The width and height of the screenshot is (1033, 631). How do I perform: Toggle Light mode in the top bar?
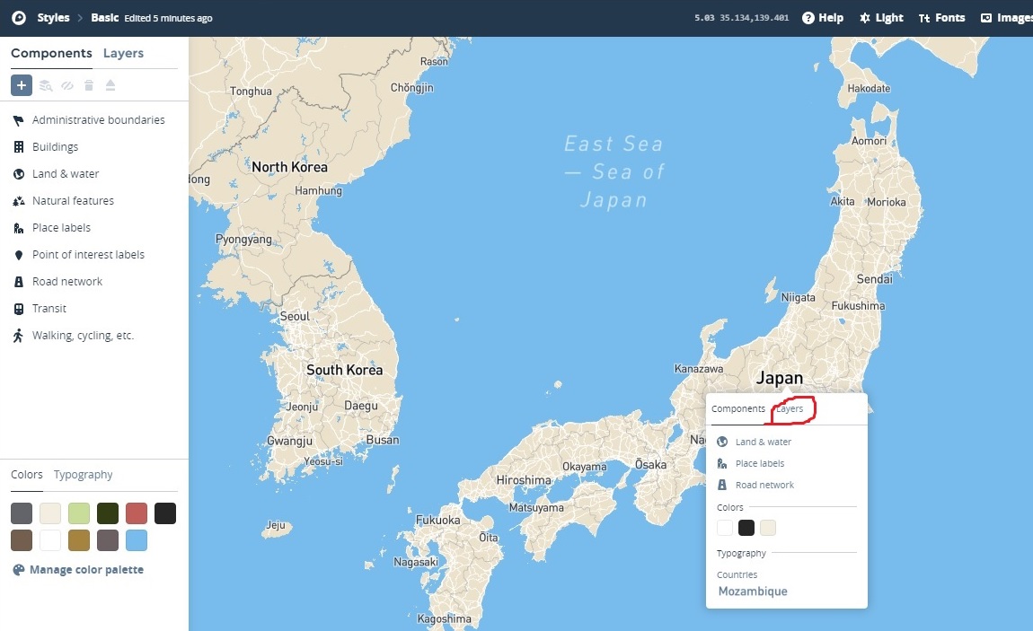coord(881,17)
